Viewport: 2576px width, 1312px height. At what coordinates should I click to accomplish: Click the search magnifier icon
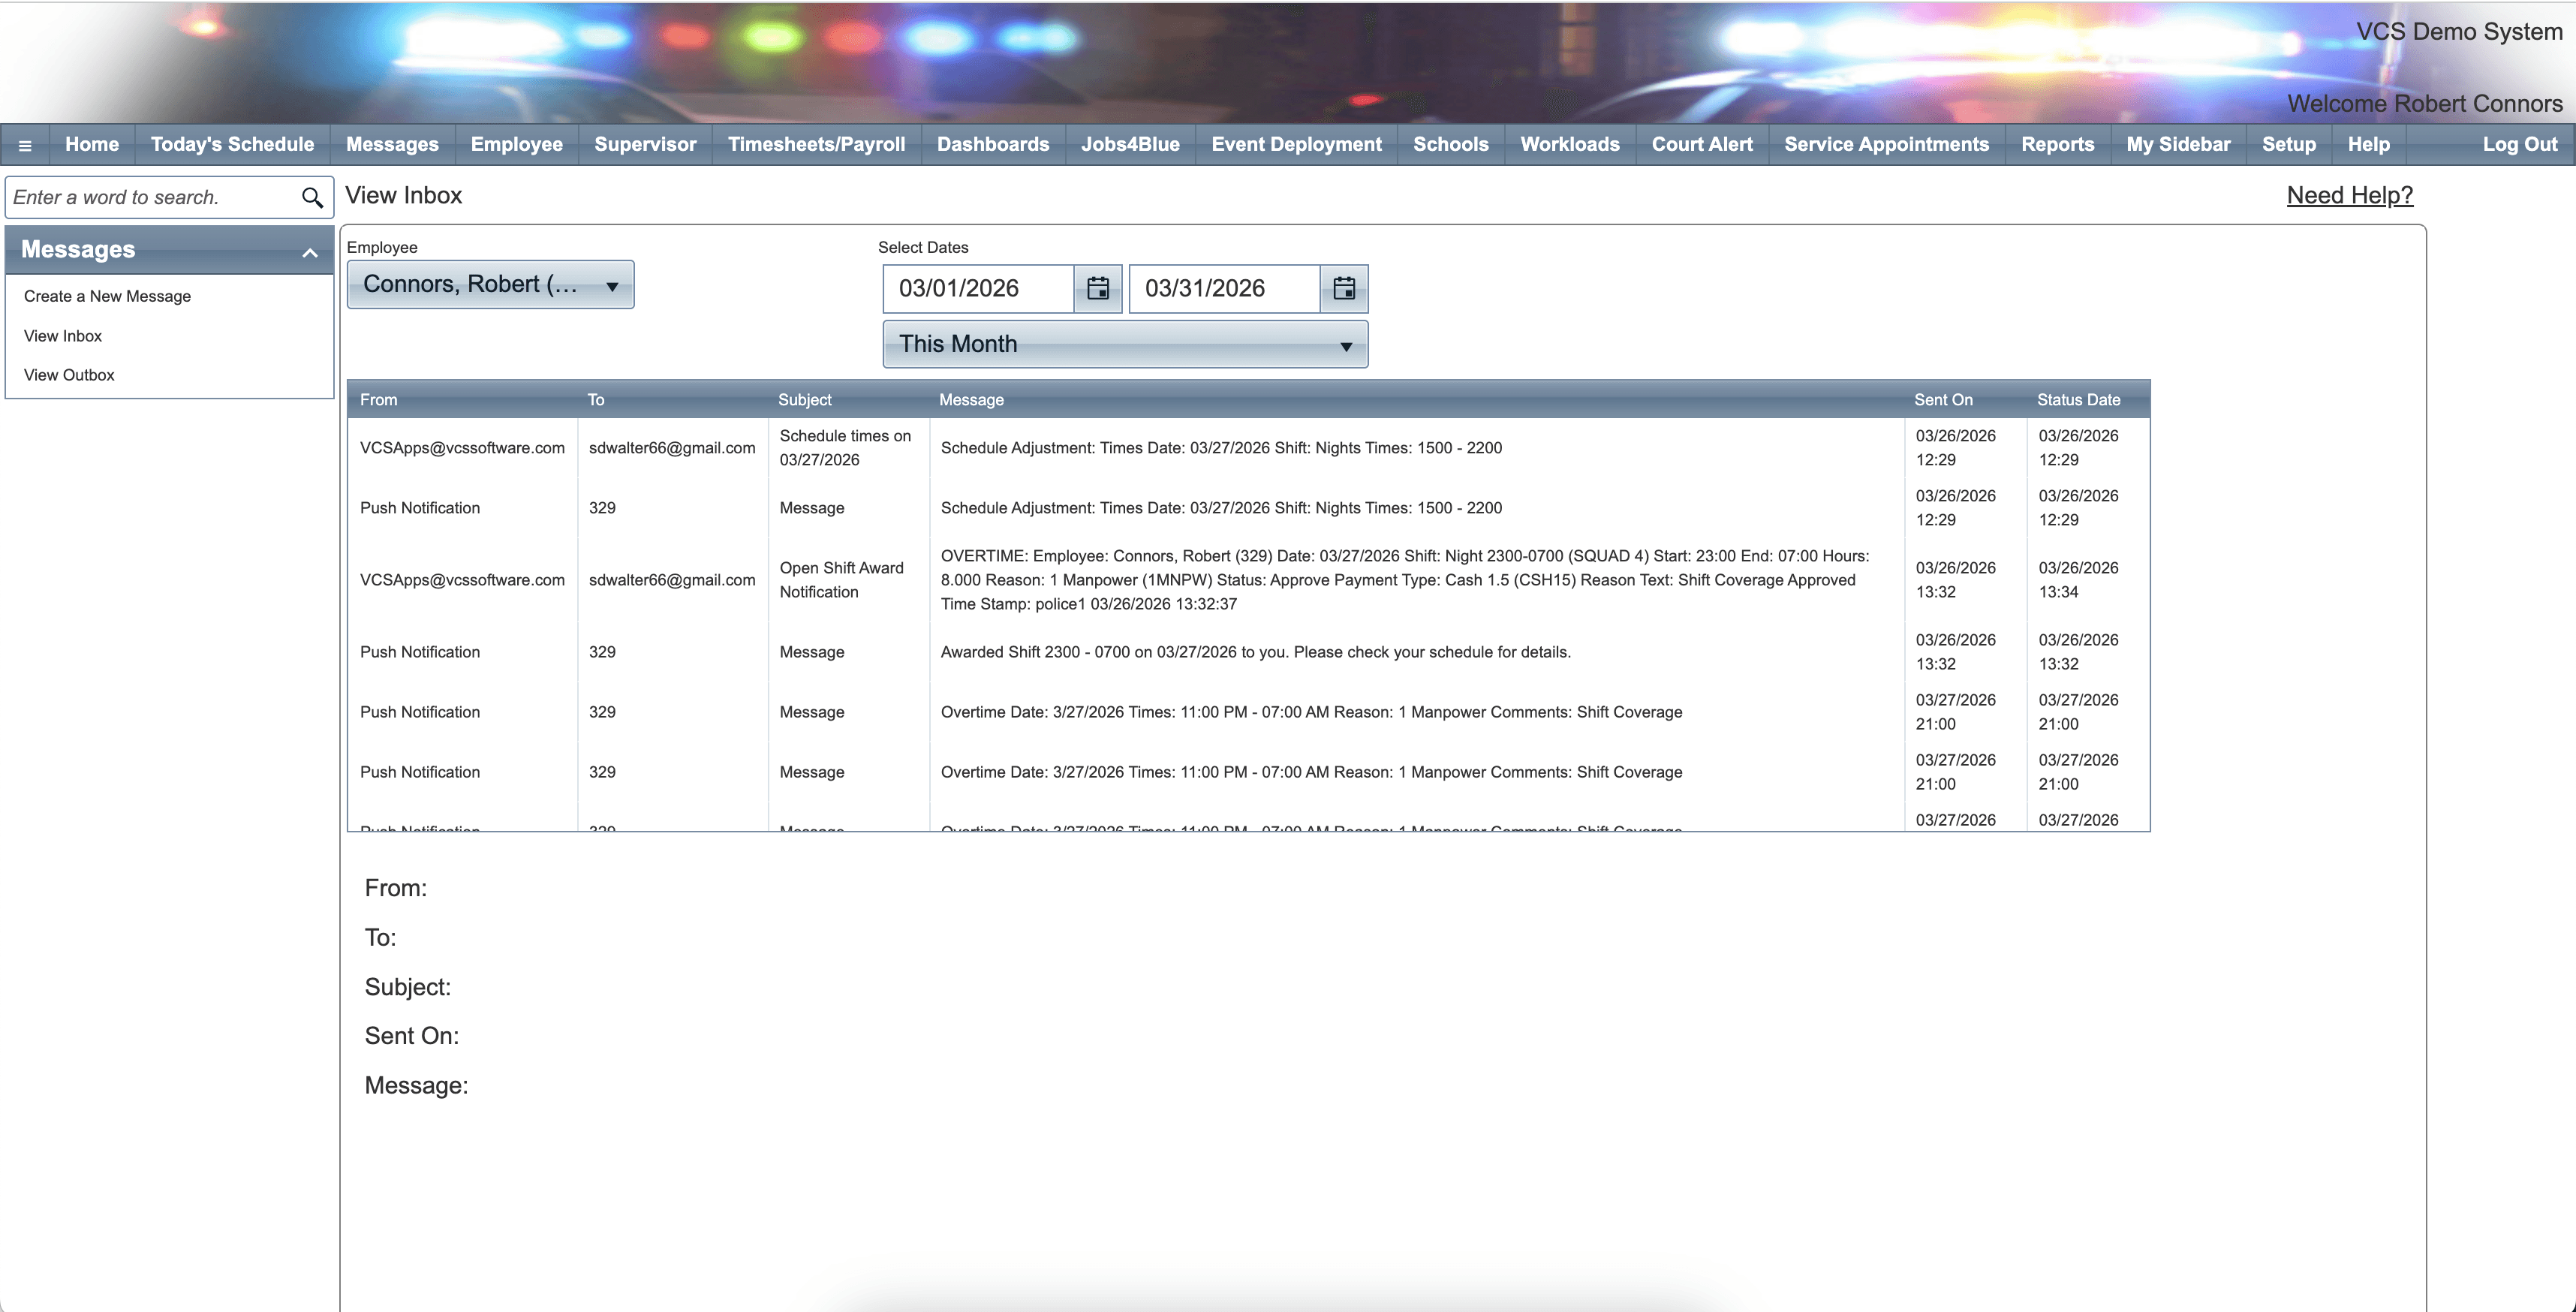(312, 198)
